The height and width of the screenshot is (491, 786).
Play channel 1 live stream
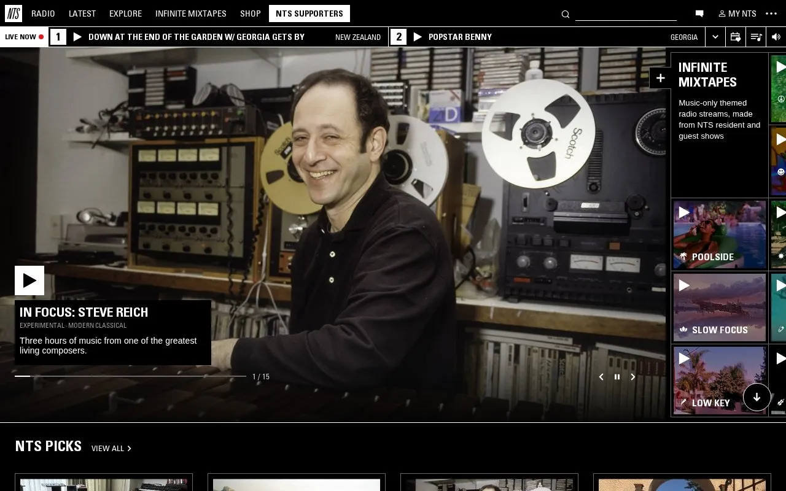coord(77,37)
